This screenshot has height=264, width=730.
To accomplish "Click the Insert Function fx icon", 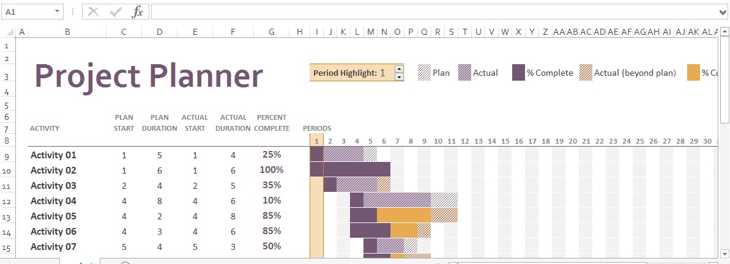I will pyautogui.click(x=137, y=12).
